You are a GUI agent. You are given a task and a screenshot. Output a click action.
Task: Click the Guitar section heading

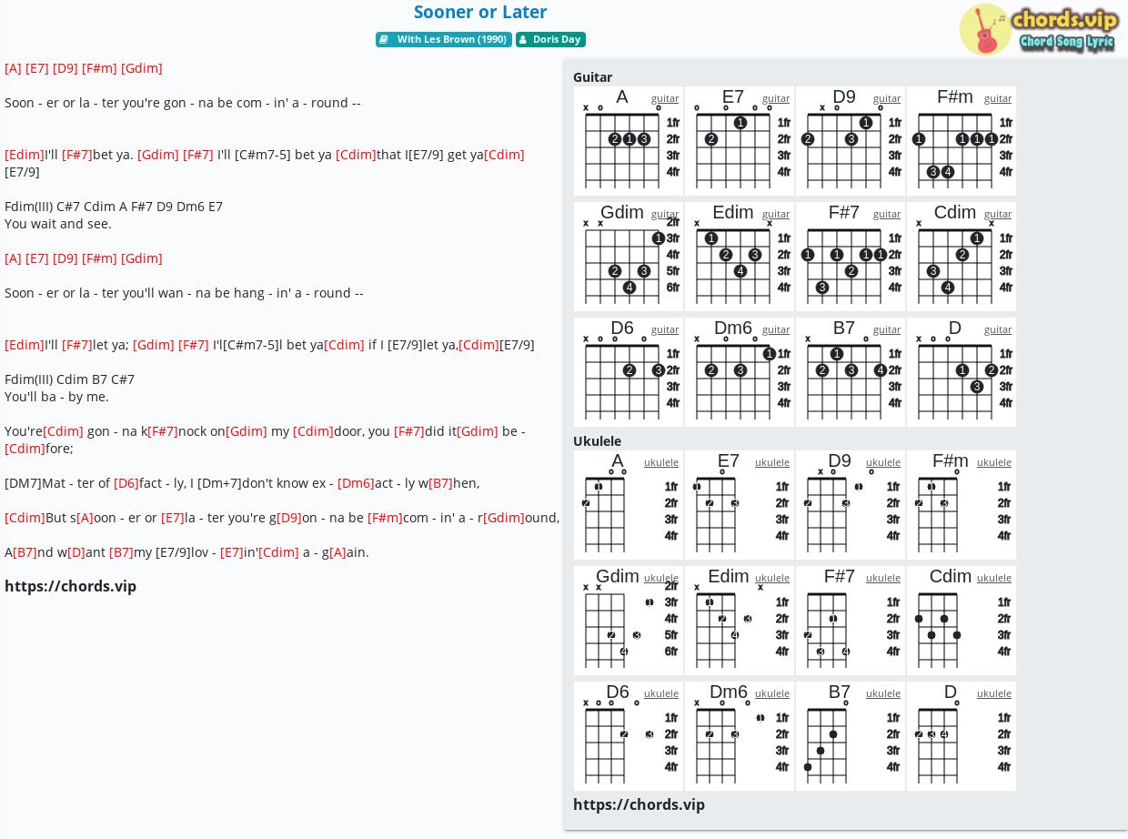pos(592,77)
